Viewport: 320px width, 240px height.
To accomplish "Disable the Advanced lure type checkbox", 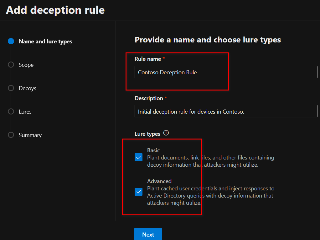I will pos(138,192).
